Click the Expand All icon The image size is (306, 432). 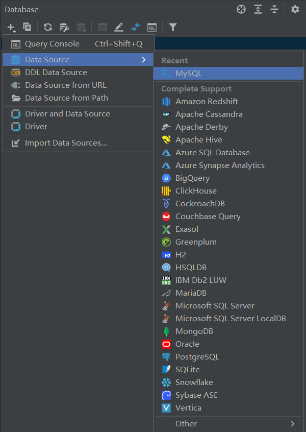click(x=258, y=9)
